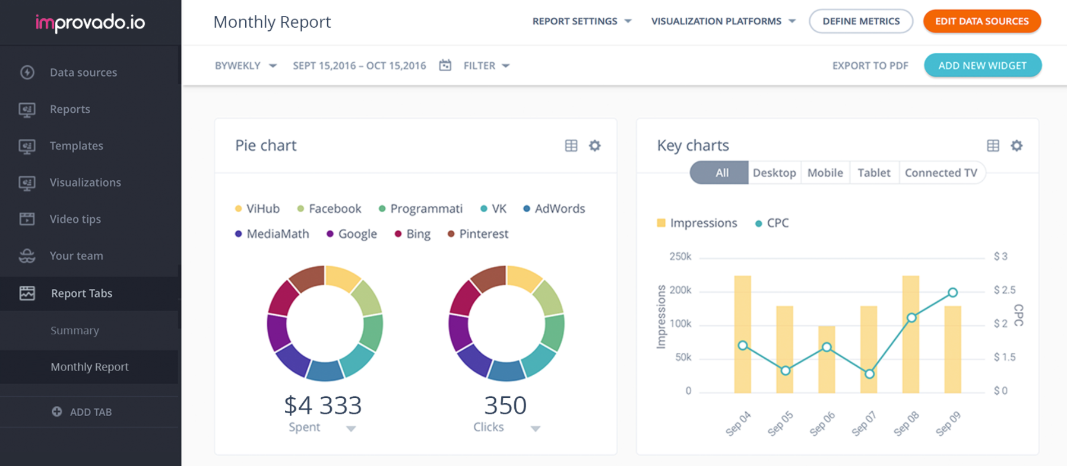Click the Sep 09 CPC data point
Viewport: 1067px width, 466px height.
[x=952, y=292]
